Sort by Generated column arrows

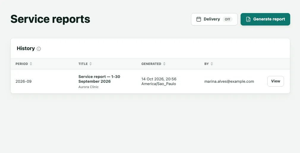tap(164, 64)
